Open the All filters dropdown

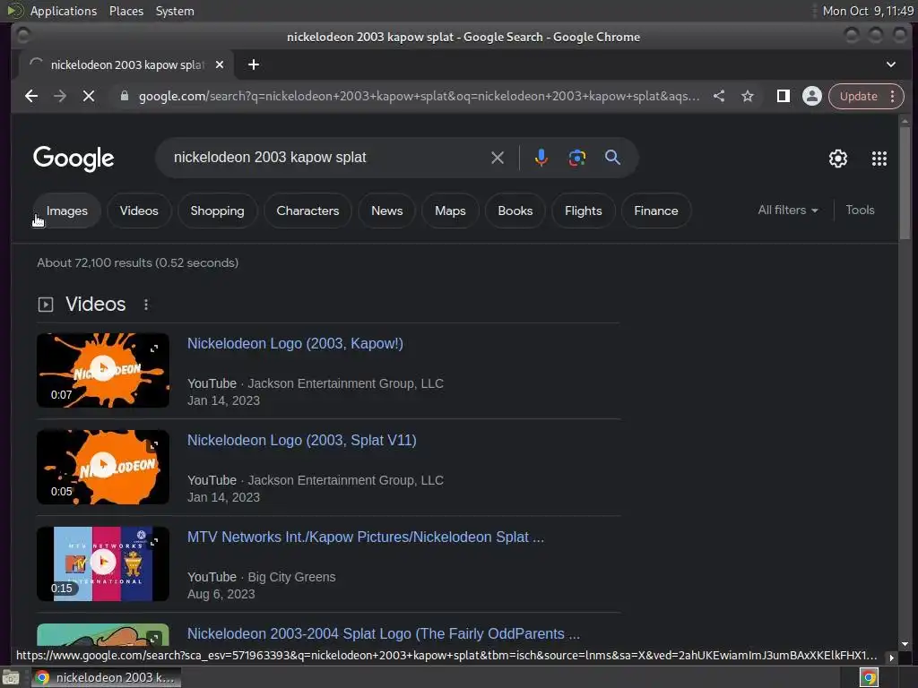[x=787, y=210]
